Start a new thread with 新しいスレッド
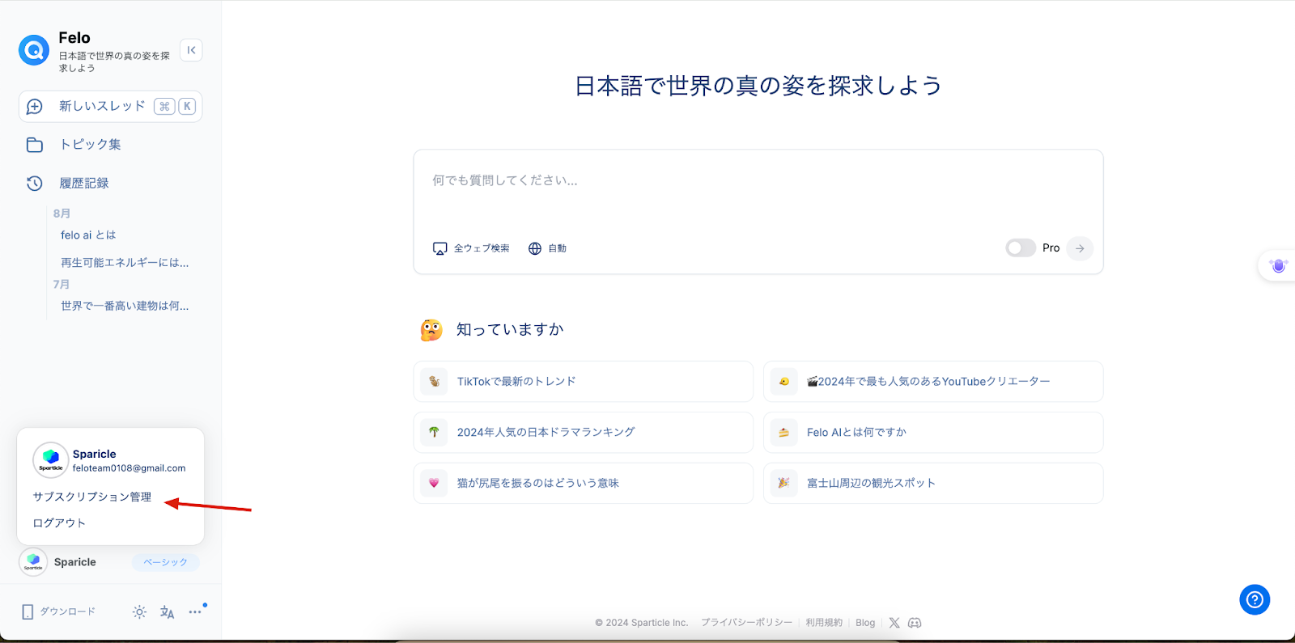 click(110, 106)
